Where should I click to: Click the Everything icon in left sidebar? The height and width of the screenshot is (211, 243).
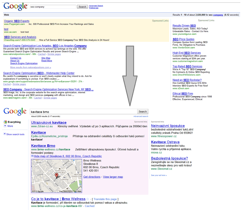(x=5, y=122)
